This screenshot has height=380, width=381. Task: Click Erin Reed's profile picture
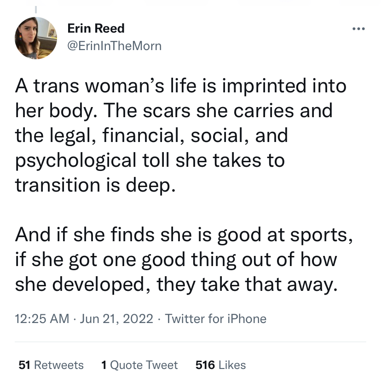pos(35,38)
